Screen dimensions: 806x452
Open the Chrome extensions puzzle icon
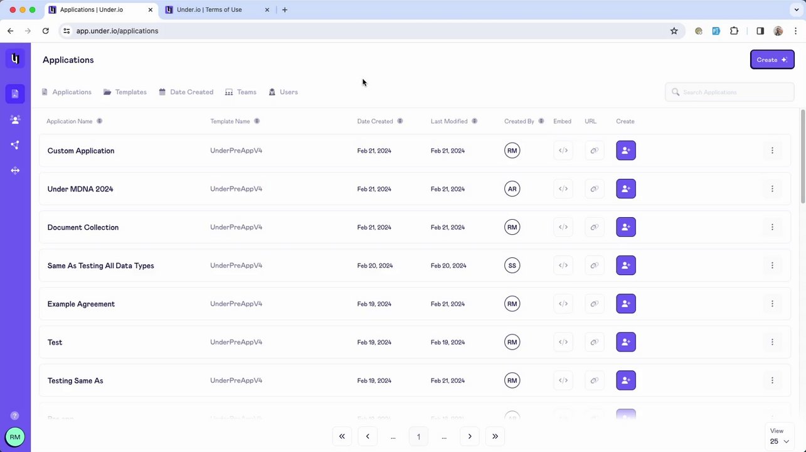point(734,31)
